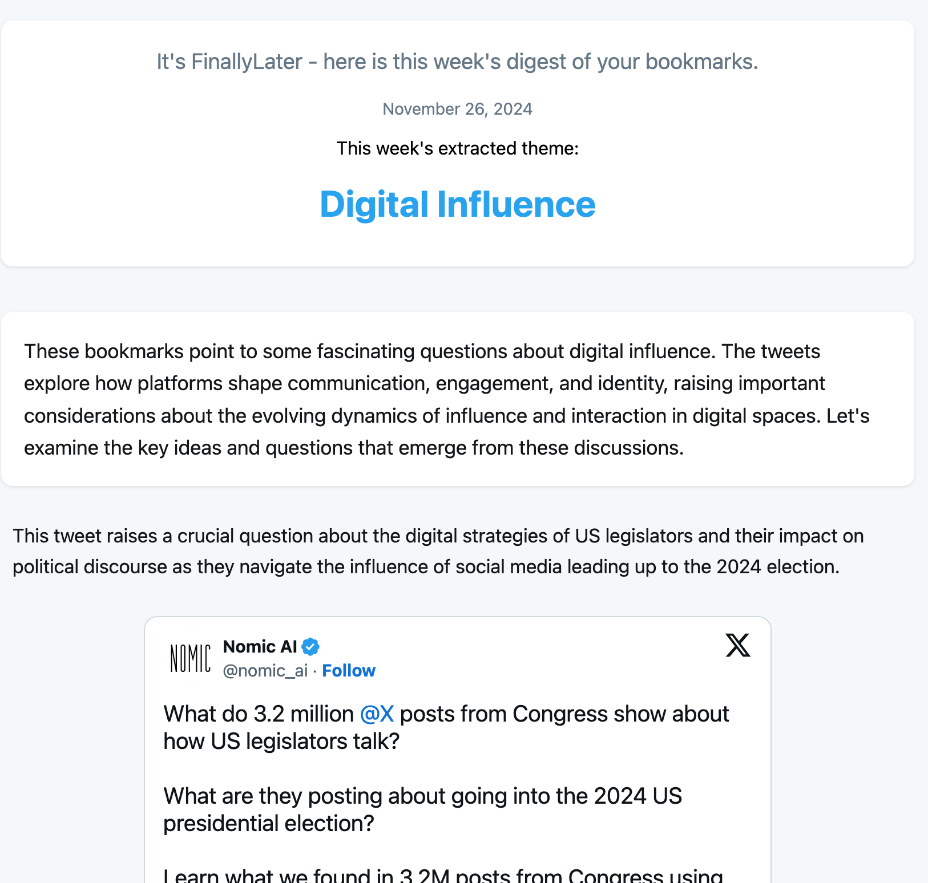Select the November 26, 2024 date
Image resolution: width=928 pixels, height=883 pixels.
tap(458, 109)
